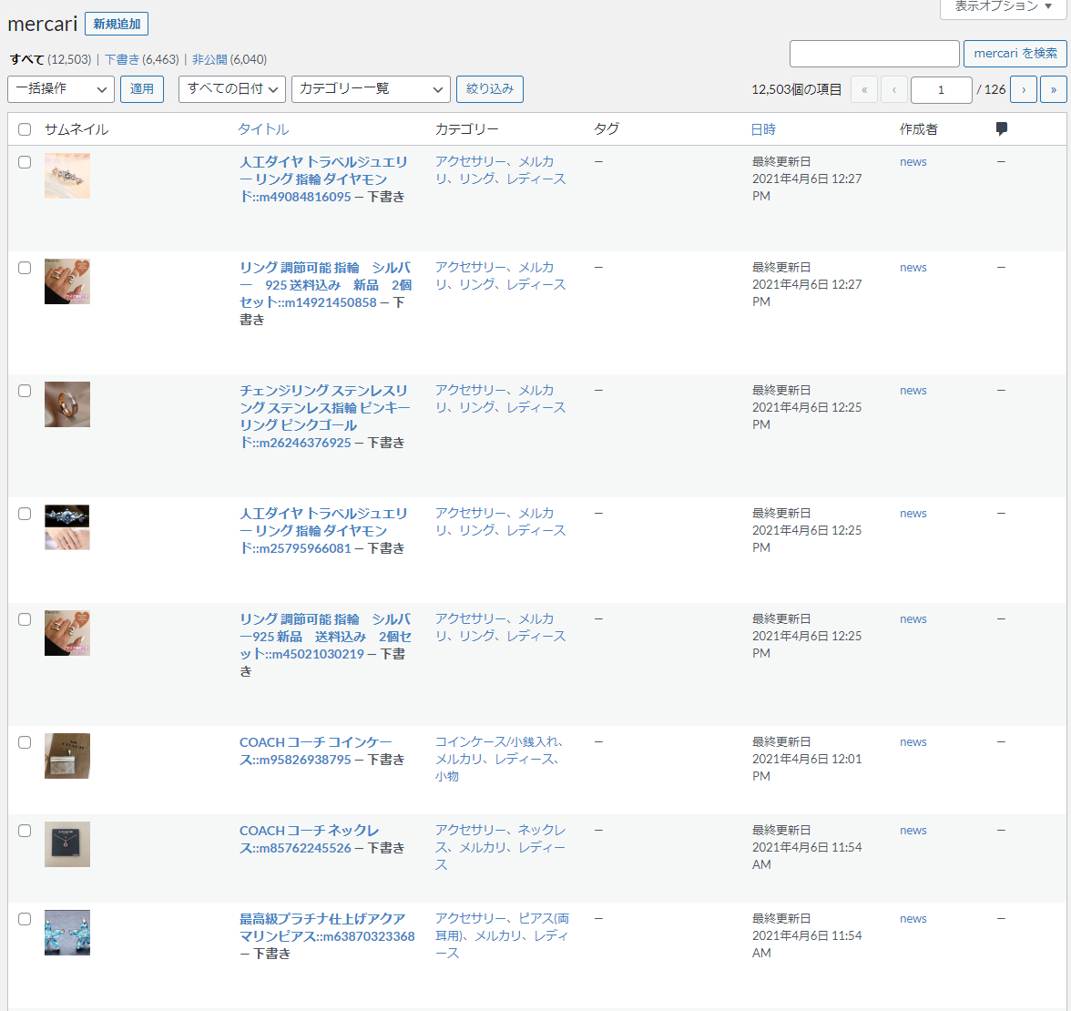
Task: Check the box for post m49084816095
Action: [x=25, y=162]
